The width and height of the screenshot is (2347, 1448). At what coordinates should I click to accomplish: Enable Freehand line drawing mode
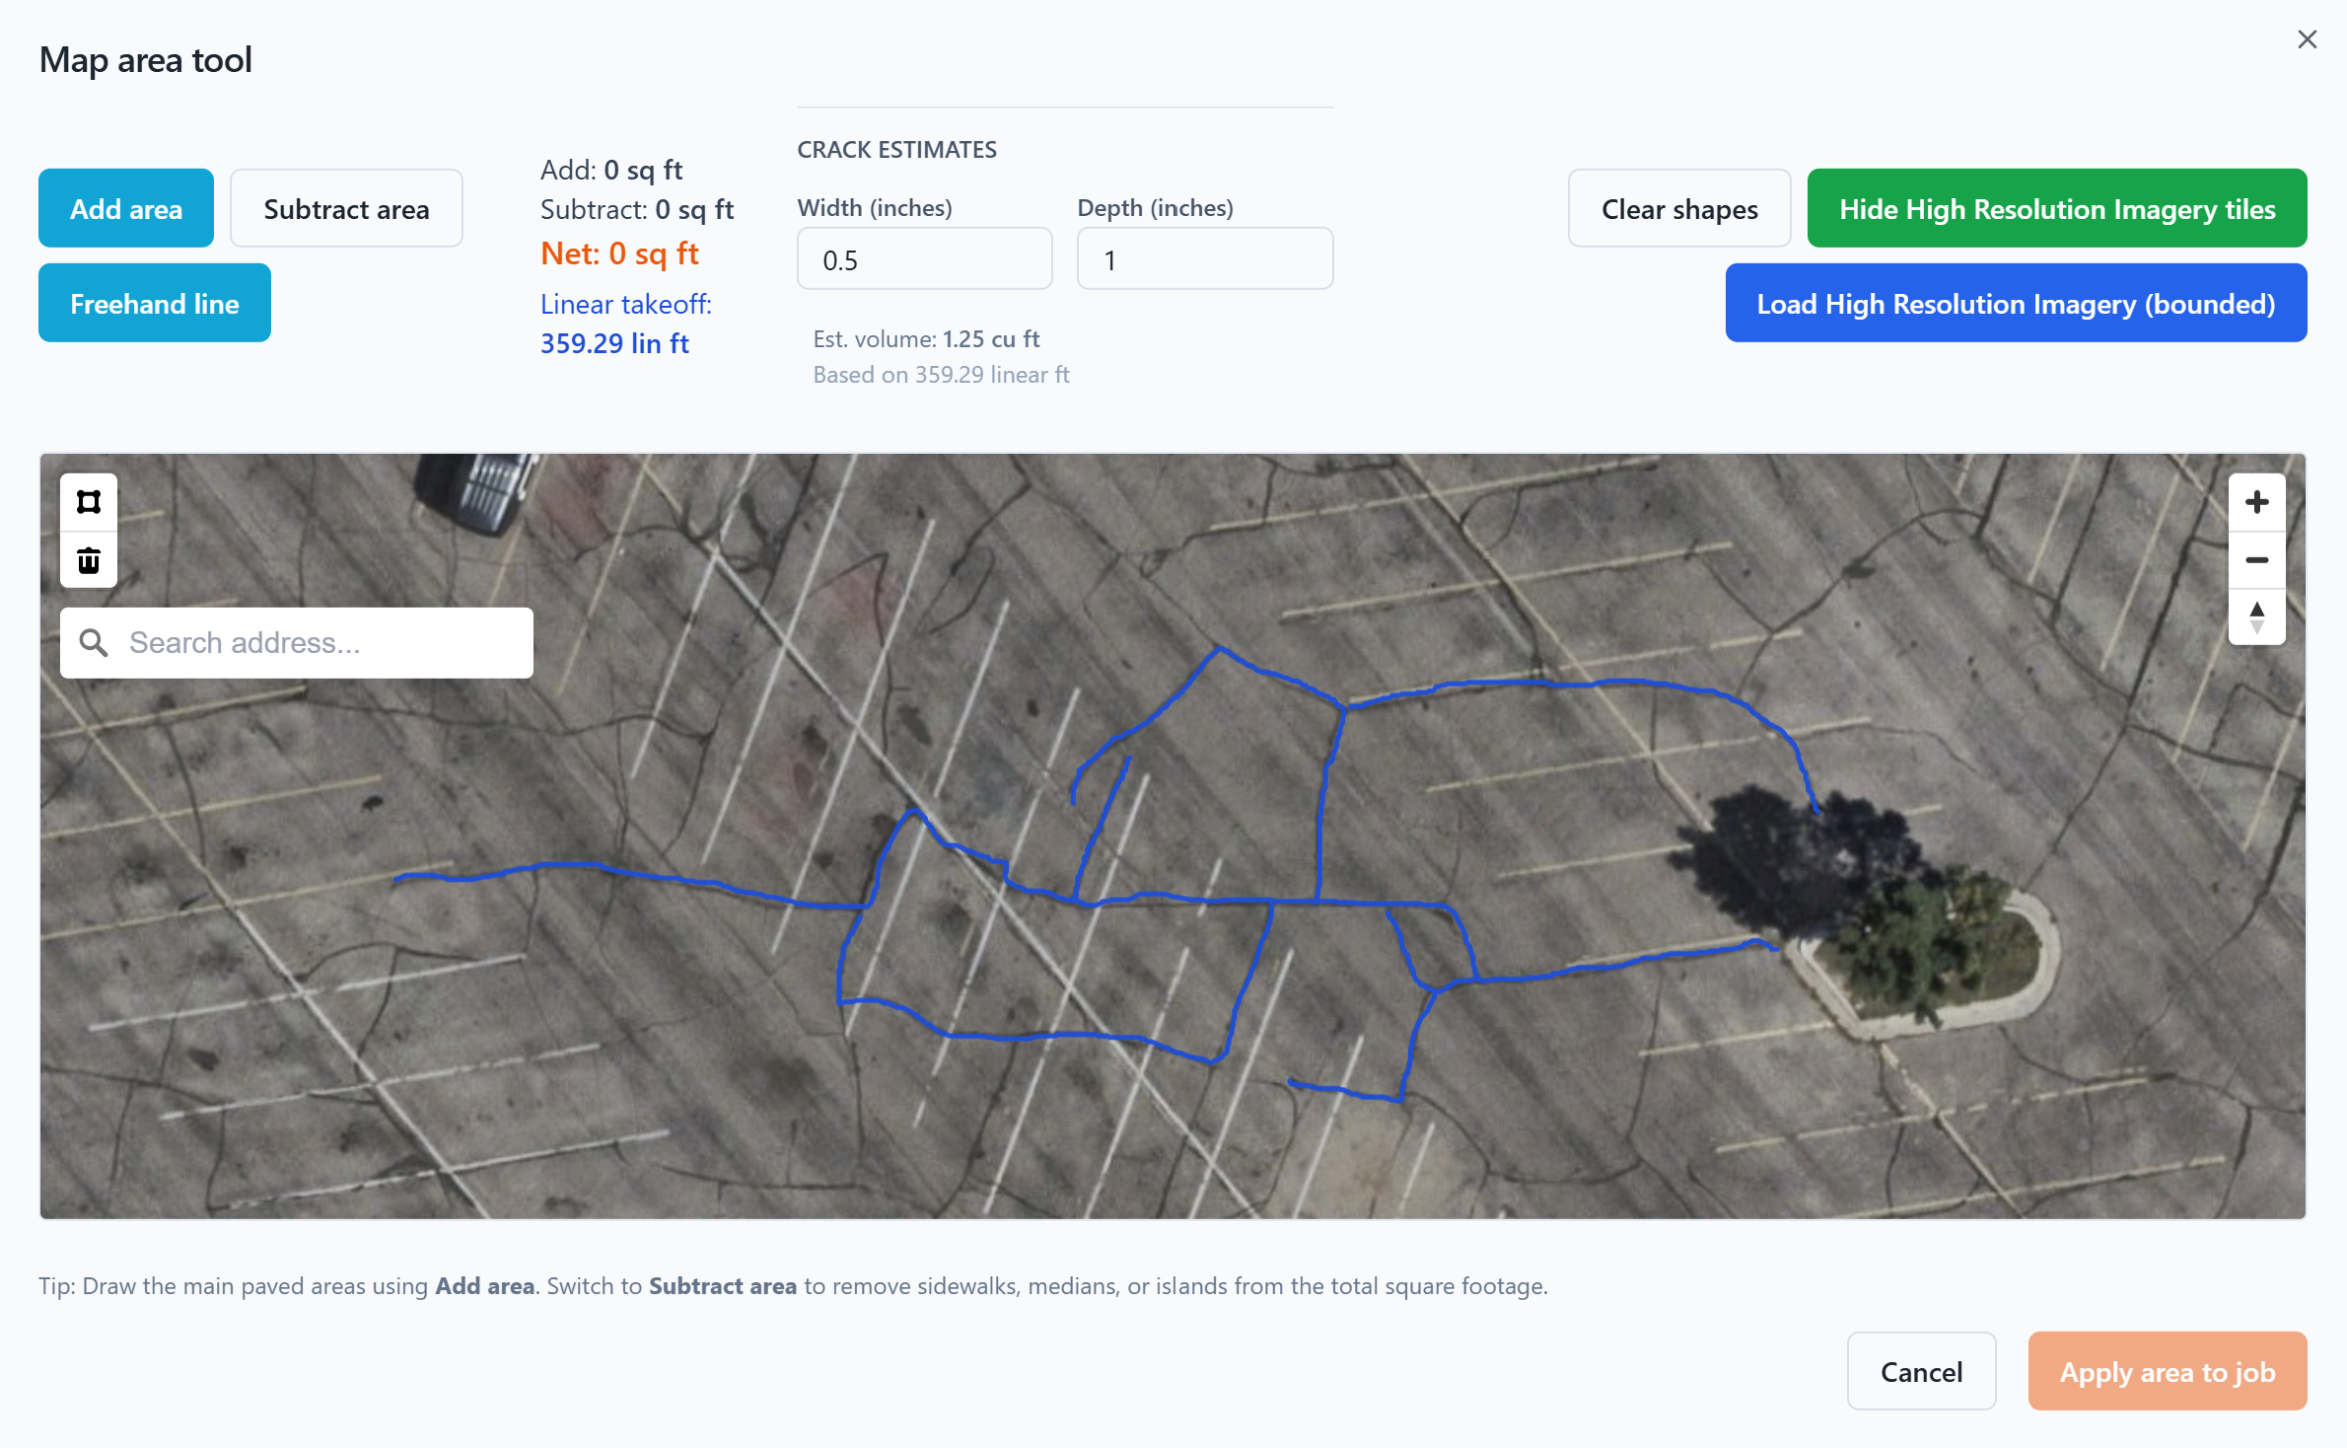click(x=155, y=304)
